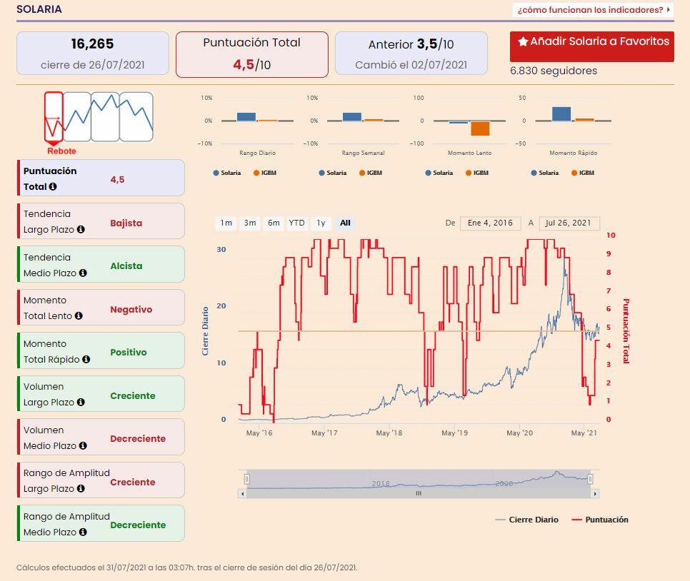Viewport: 690px width, 581px height.
Task: Click left arrow of chart navigator scrollbar
Action: 242,494
